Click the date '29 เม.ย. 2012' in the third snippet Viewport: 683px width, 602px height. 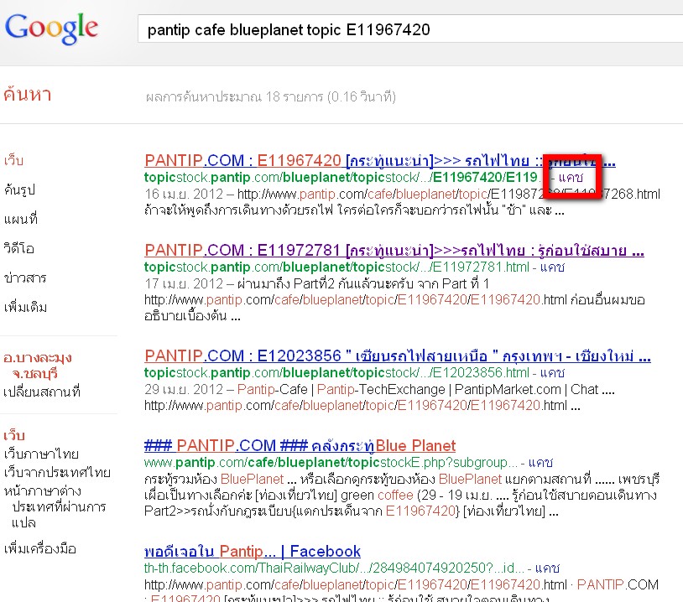pos(184,389)
